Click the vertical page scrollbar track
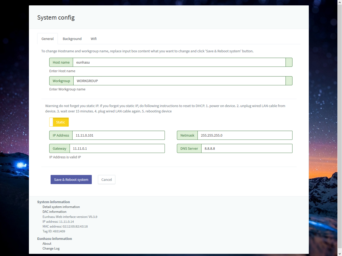Screen dimensions: 342x256 [340, 250]
